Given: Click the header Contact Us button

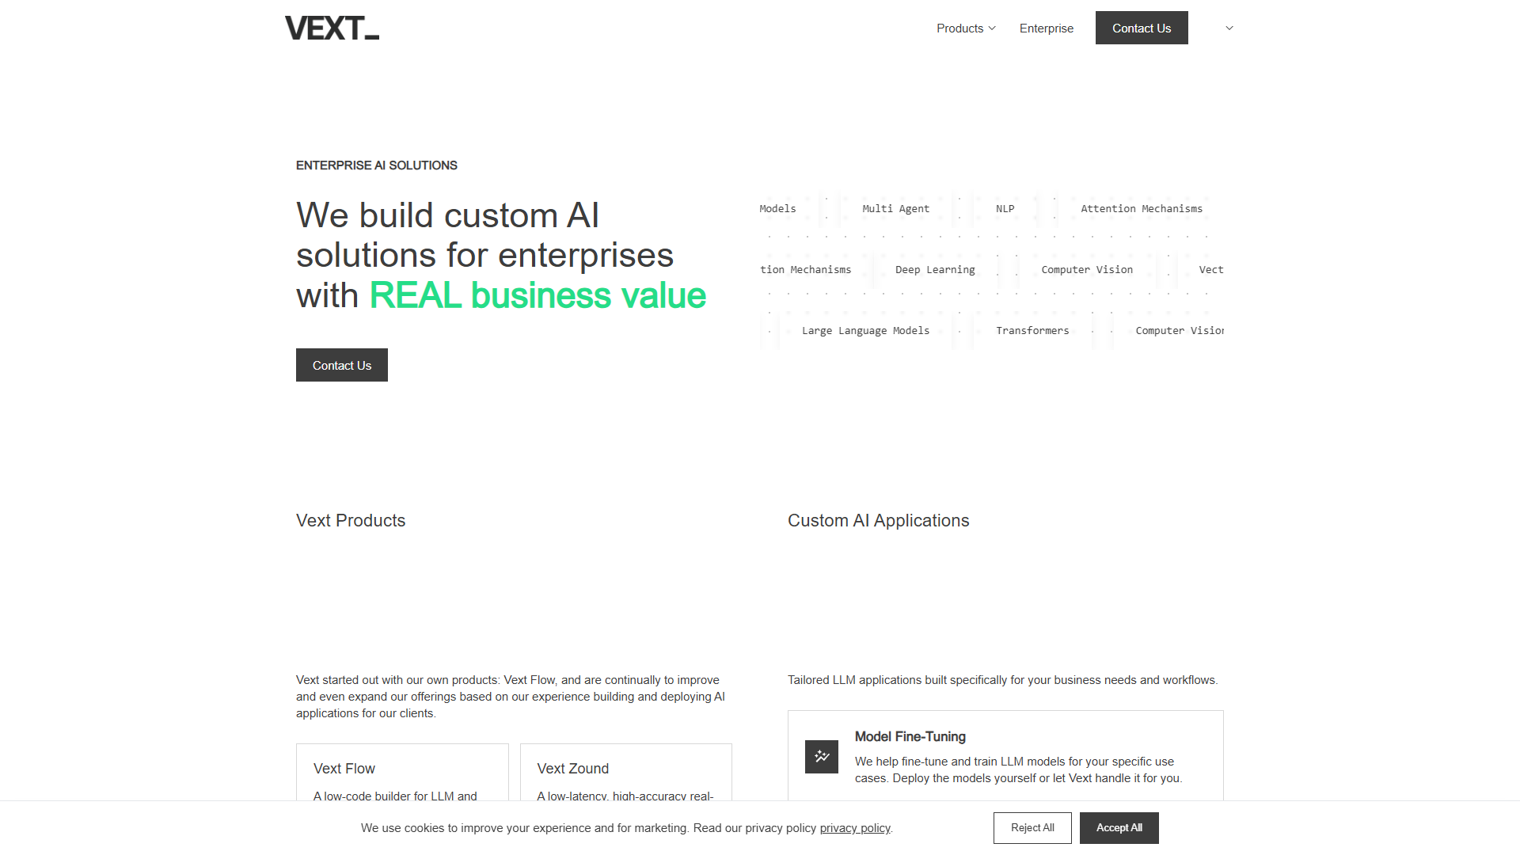Looking at the screenshot, I should pyautogui.click(x=1142, y=28).
